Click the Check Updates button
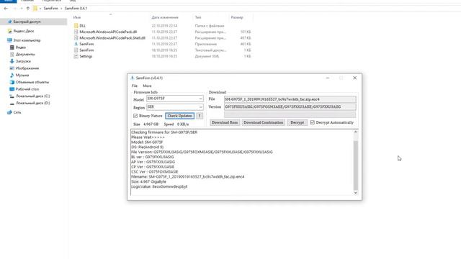This screenshot has width=461, height=259. [x=179, y=116]
